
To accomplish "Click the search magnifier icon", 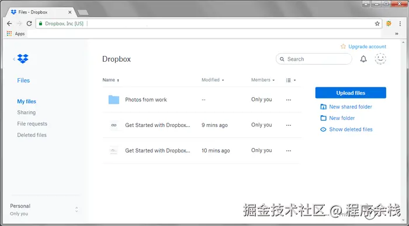I will (282, 59).
